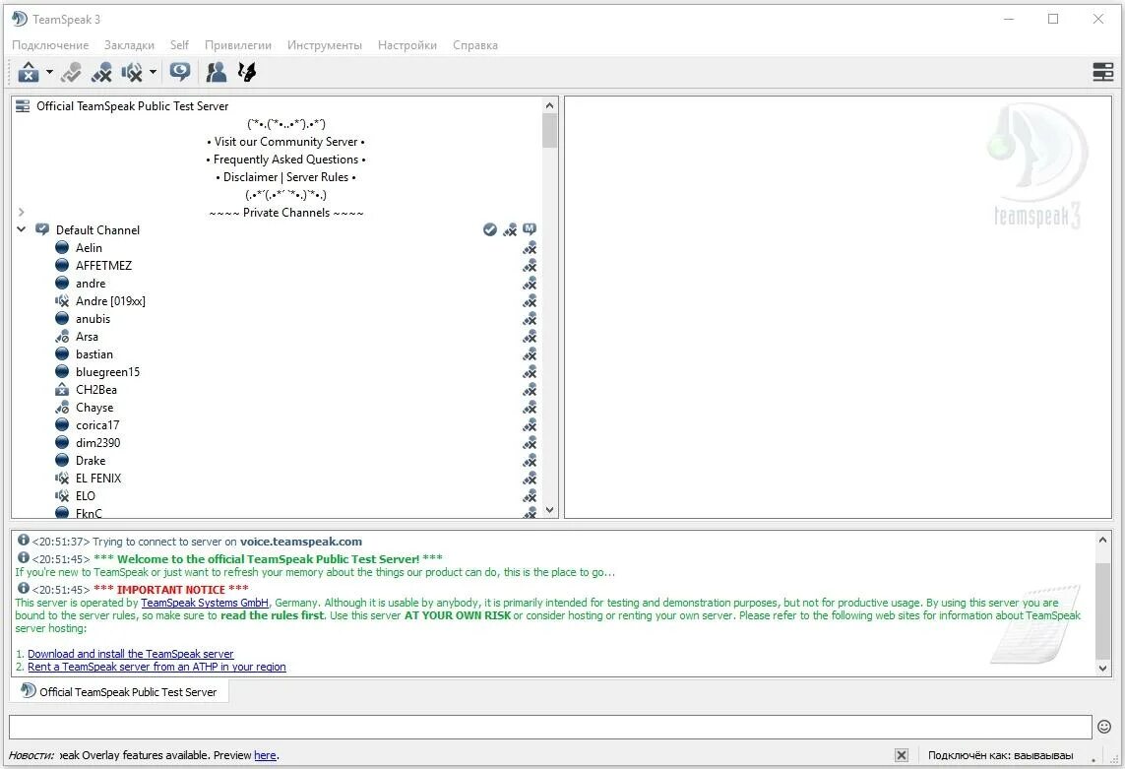The image size is (1125, 769).
Task: Toggle away status in the toolbar
Action: click(29, 72)
